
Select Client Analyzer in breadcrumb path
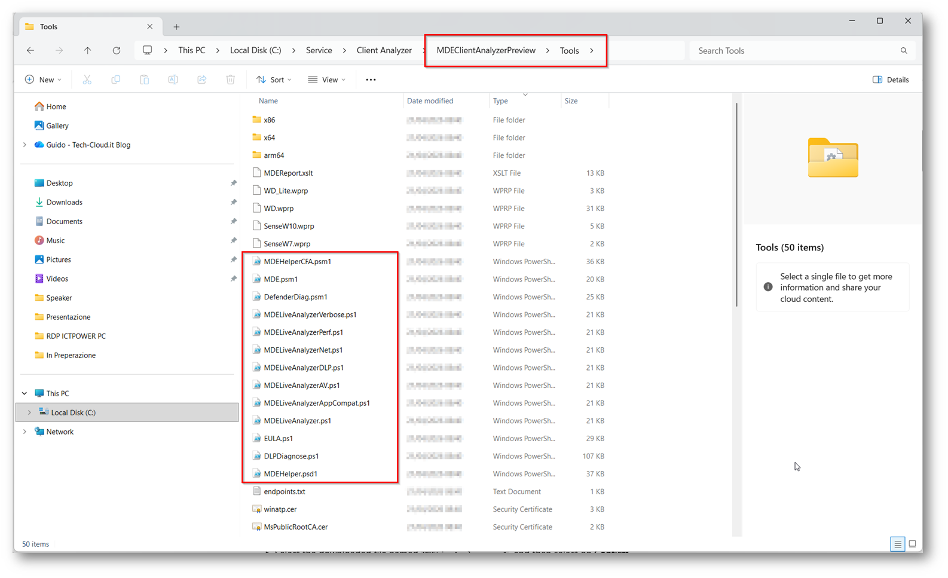384,51
